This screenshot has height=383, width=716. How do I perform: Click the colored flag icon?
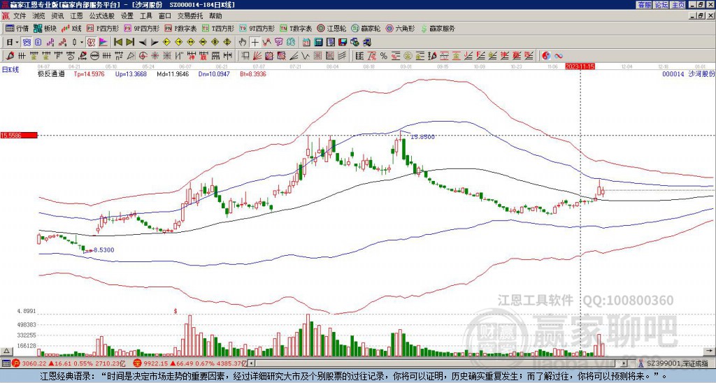click(103, 43)
